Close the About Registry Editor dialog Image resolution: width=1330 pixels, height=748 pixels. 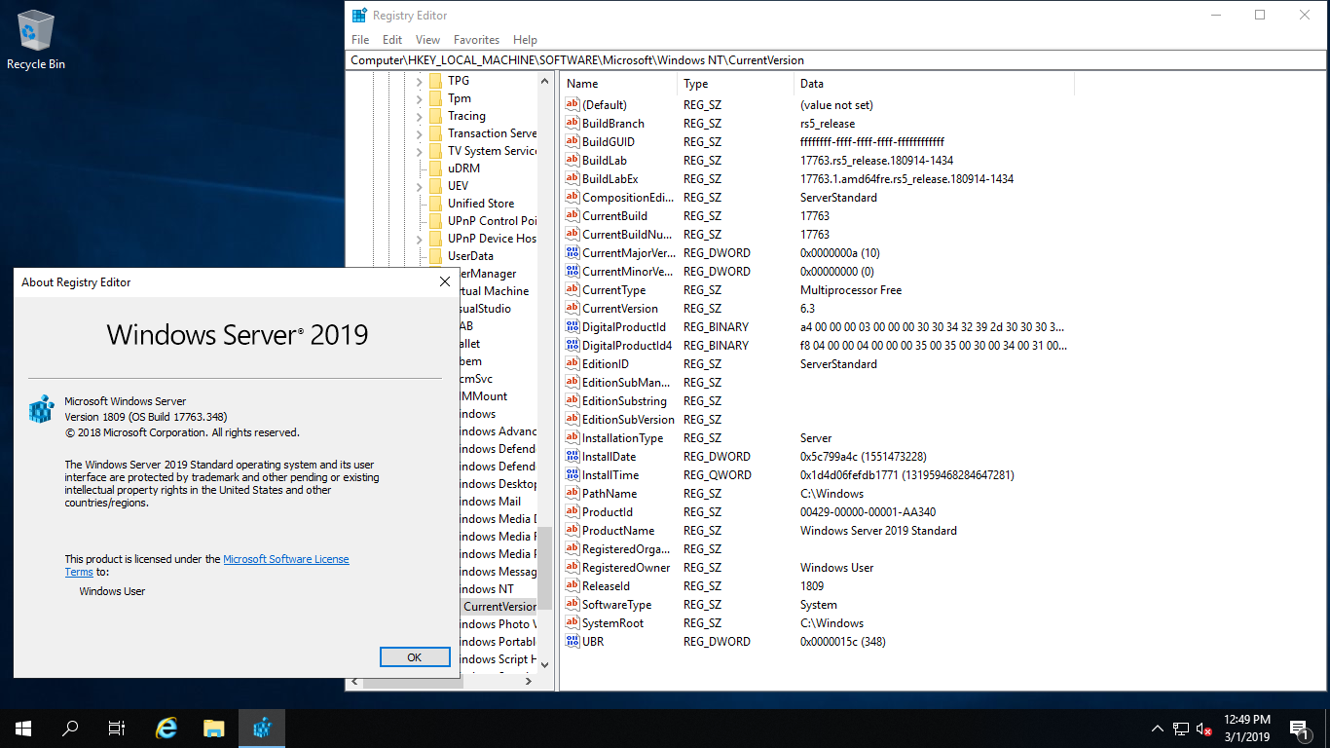444,282
